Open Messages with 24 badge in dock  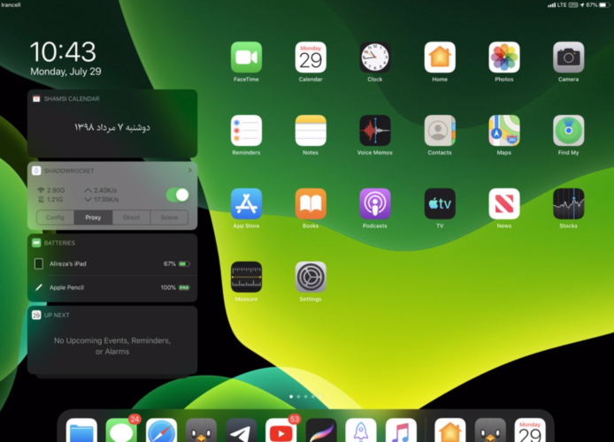(121, 431)
